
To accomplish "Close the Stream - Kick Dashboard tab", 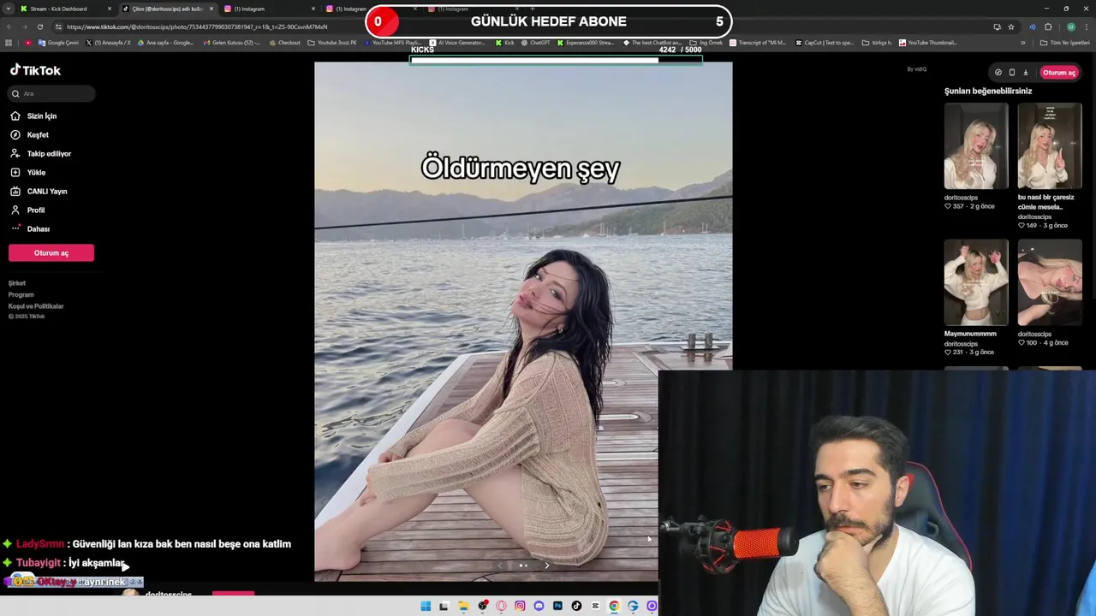I will click(x=110, y=9).
